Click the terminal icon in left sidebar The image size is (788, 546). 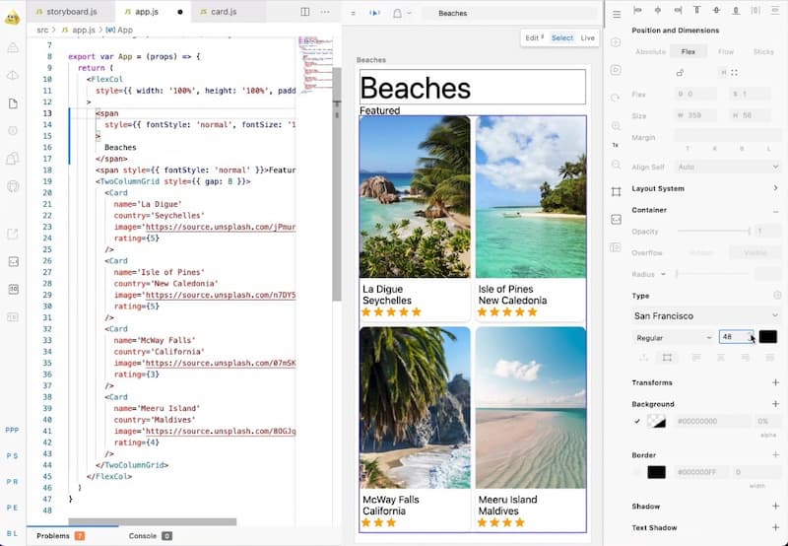click(x=14, y=261)
